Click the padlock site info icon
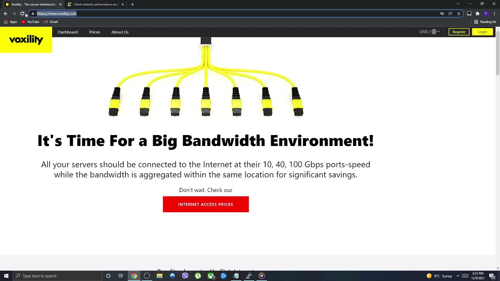 (33, 14)
